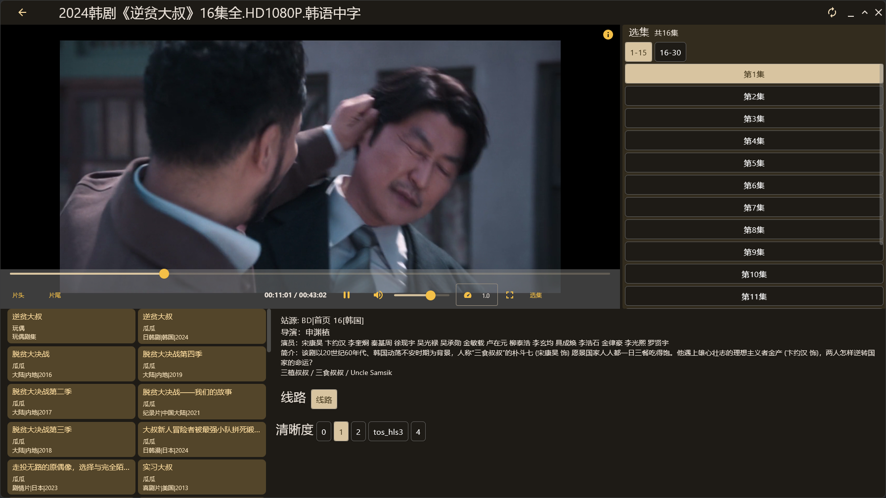The image size is (886, 498).
Task: Pause the video playback
Action: (x=347, y=295)
